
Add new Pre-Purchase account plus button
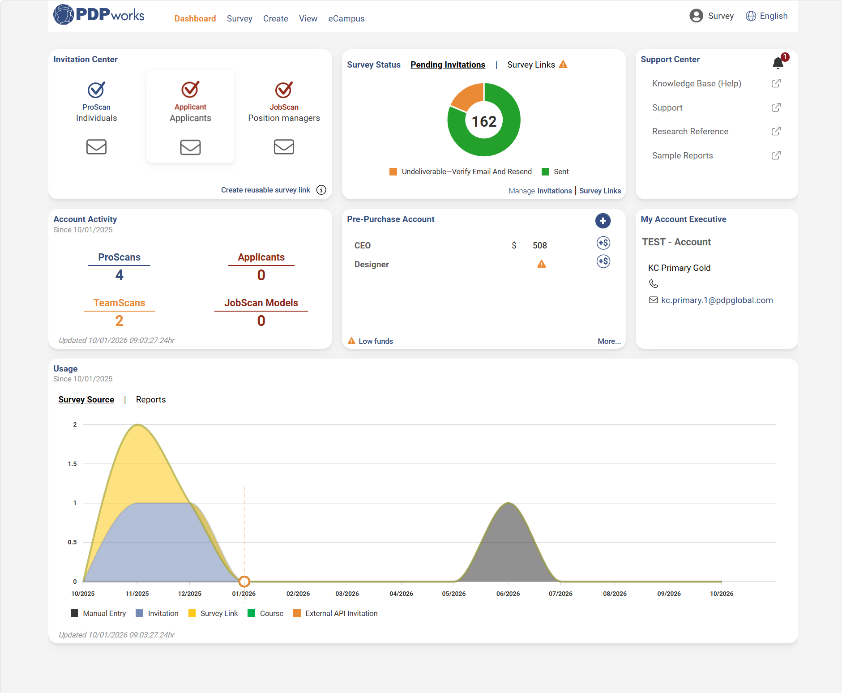(603, 221)
